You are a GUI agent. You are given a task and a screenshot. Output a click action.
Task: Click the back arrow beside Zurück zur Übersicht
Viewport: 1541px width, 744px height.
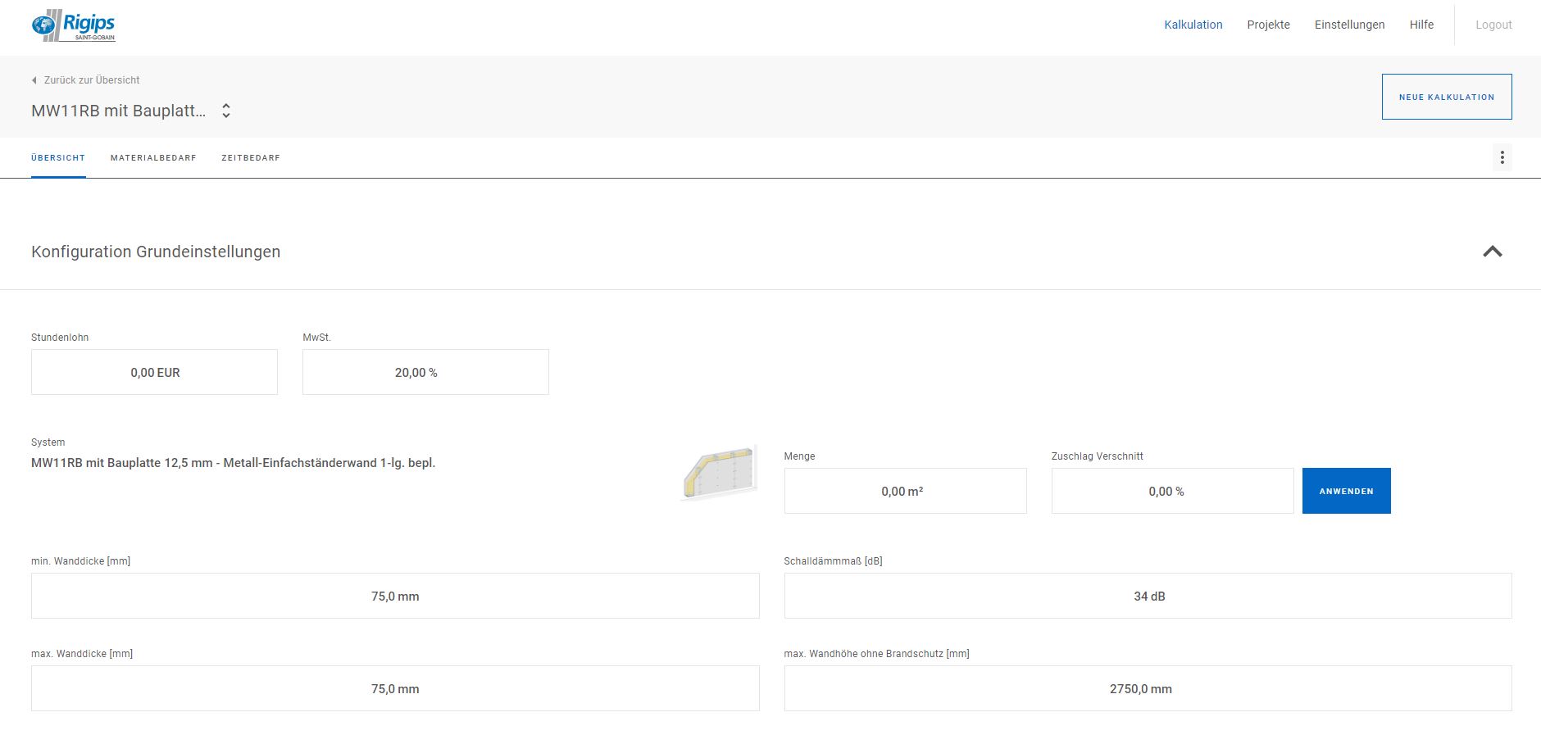pos(34,80)
